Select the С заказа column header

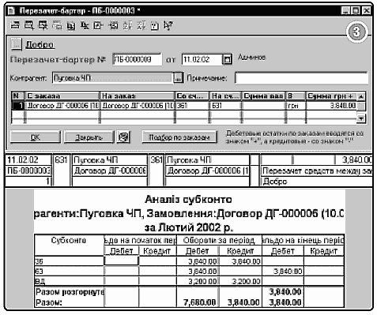[x=62, y=96]
